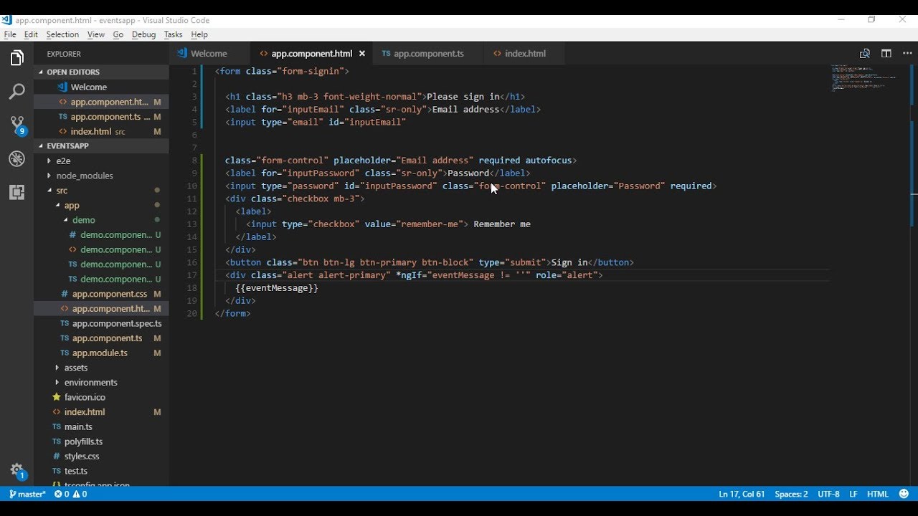This screenshot has height=516, width=918.
Task: Open polyfills.ts in the file tree
Action: [x=101, y=441]
